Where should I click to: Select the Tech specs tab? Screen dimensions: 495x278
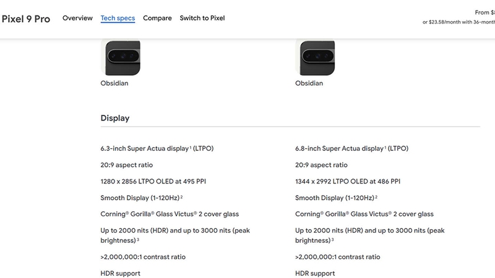118,18
